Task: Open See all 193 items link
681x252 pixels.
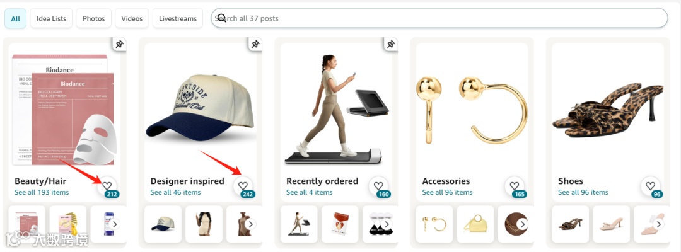Action: coord(42,192)
